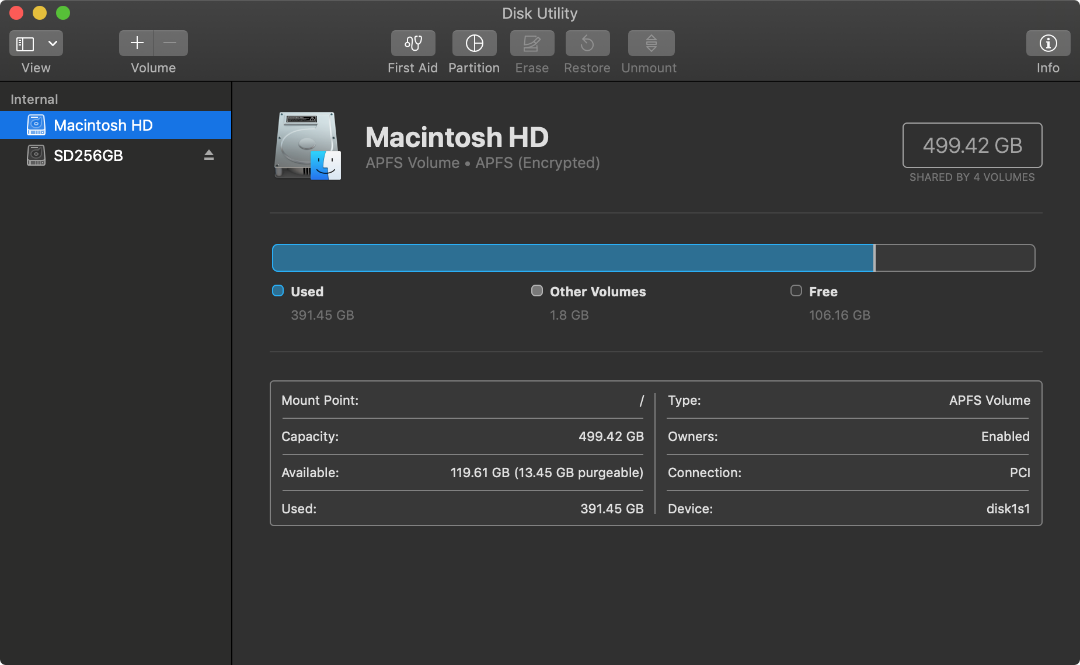Click the used portion of storage bar
The image size is (1080, 665).
coord(573,258)
